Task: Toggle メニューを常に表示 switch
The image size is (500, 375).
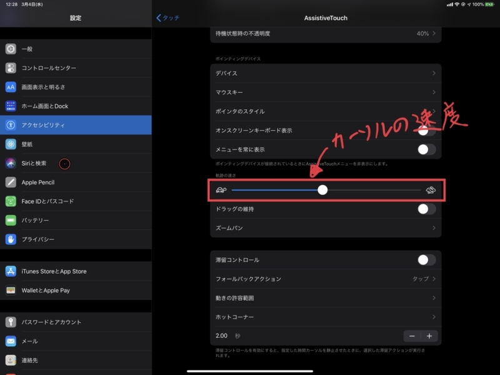Action: 427,149
